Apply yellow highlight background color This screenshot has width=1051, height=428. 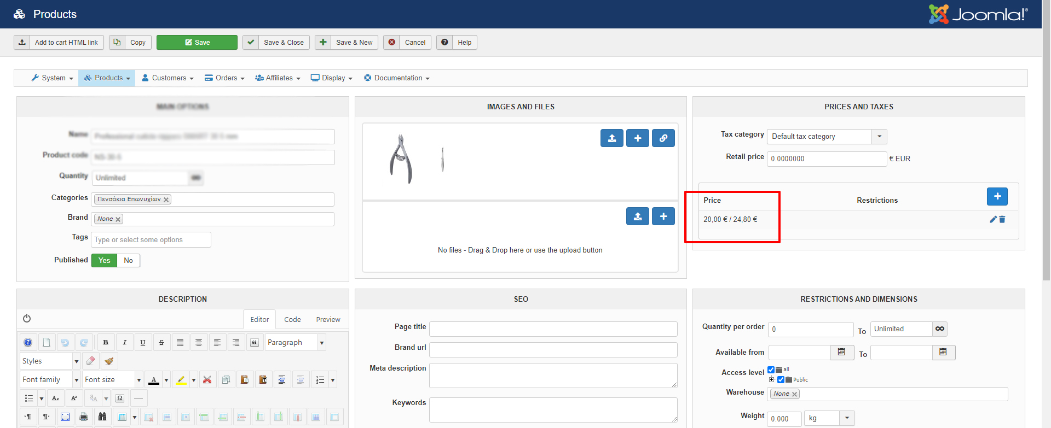[x=181, y=379]
